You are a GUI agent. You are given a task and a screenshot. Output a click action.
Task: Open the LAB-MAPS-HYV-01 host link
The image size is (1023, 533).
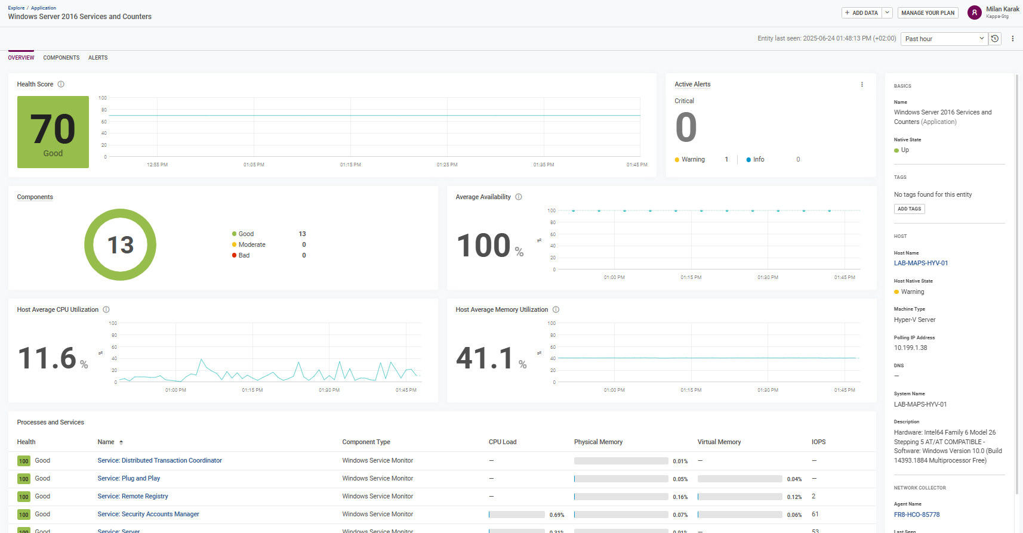click(920, 263)
